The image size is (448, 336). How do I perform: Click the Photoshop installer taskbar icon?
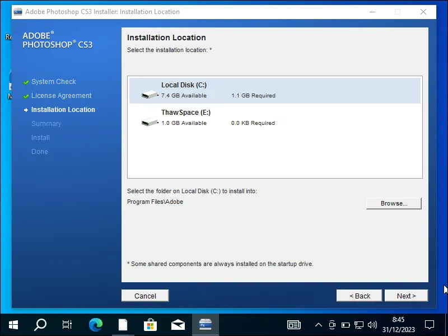pyautogui.click(x=205, y=324)
